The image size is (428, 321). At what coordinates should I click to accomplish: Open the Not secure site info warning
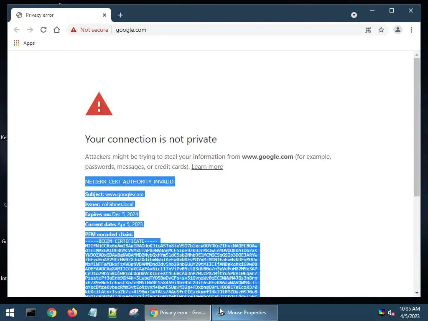point(89,30)
